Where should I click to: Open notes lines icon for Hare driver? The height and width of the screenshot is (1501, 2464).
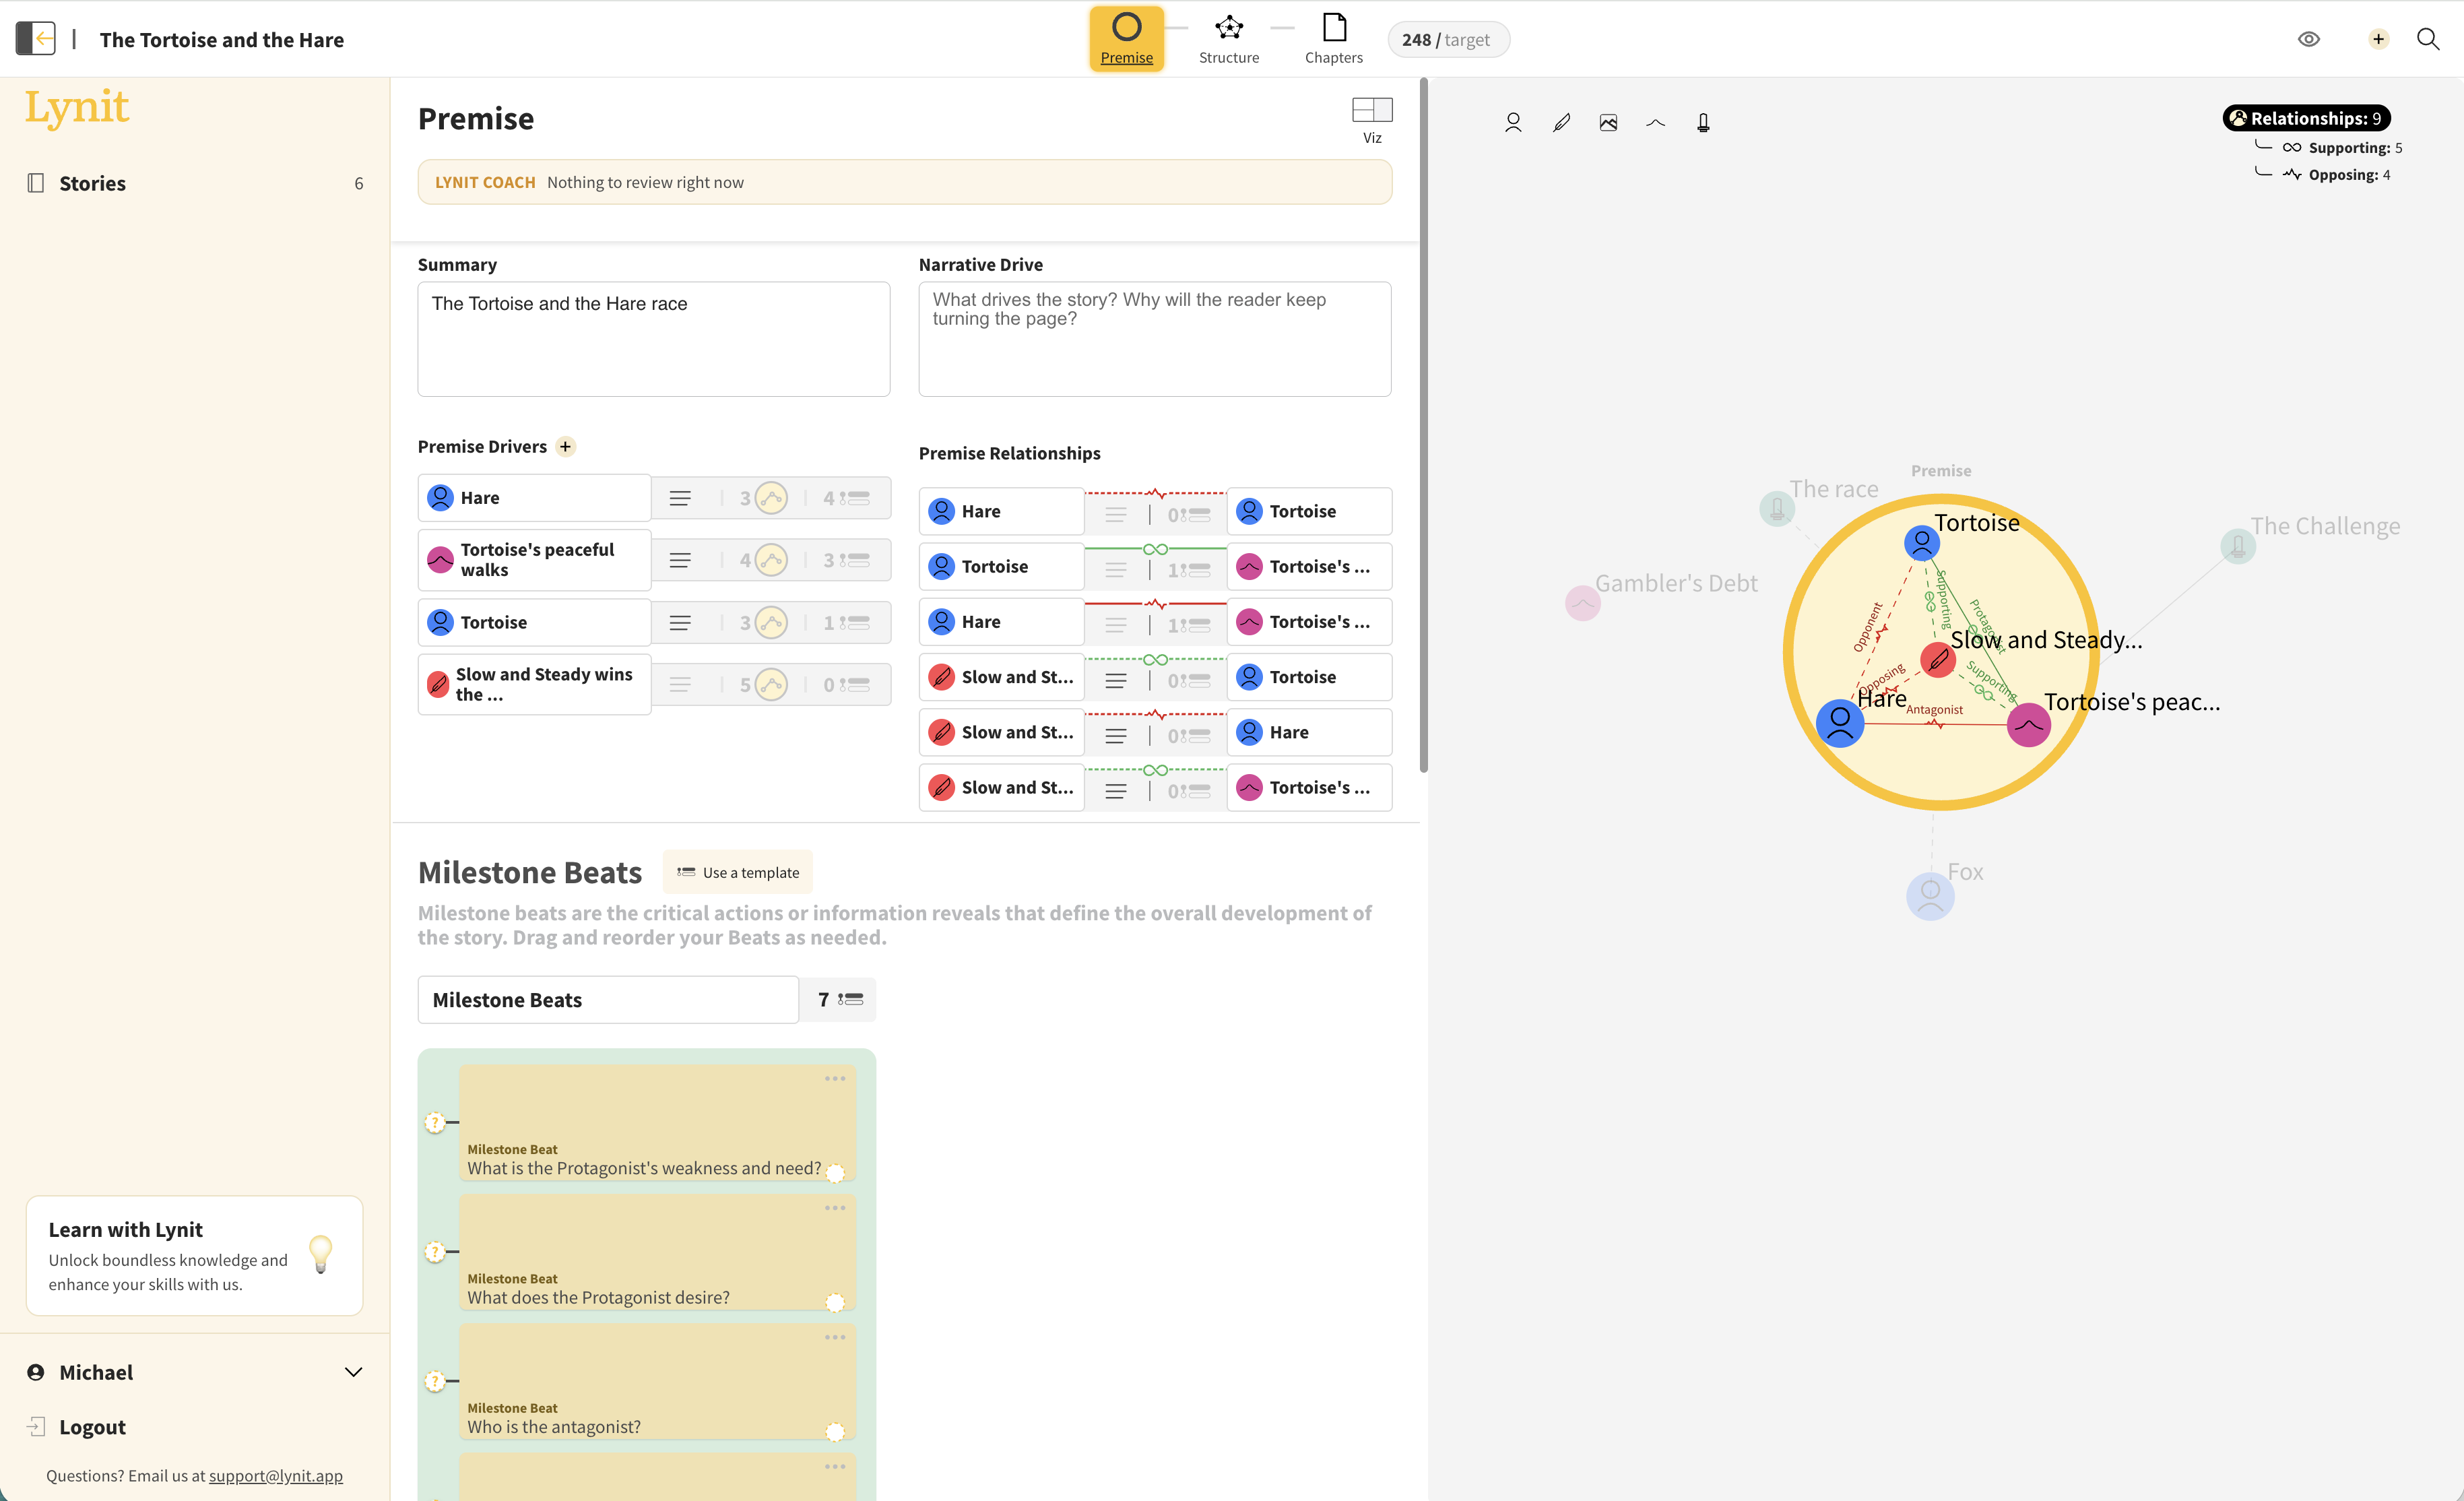click(x=680, y=498)
